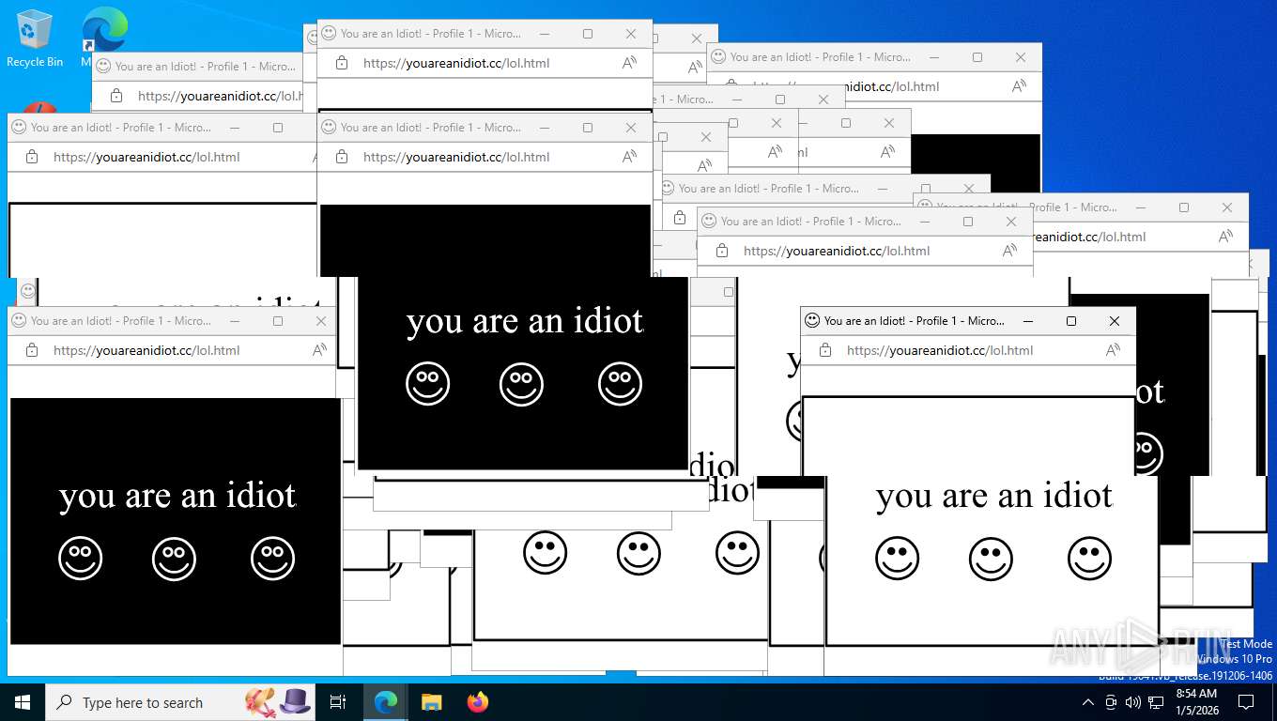Click lock icon in active front Idiot window
Screen dimensions: 1277x721
825,350
